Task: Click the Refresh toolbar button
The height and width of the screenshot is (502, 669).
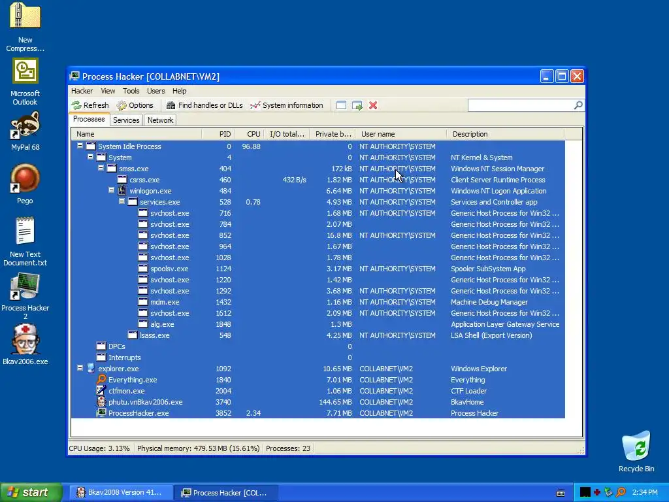Action: click(90, 105)
